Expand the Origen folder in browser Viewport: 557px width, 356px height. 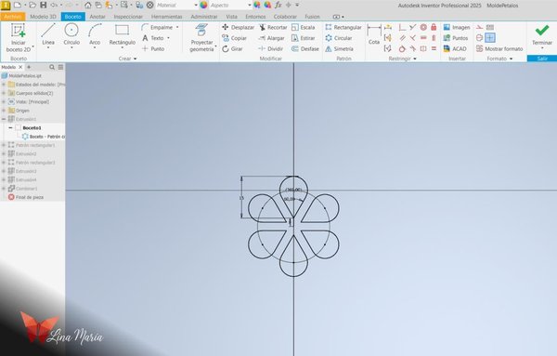pos(4,111)
